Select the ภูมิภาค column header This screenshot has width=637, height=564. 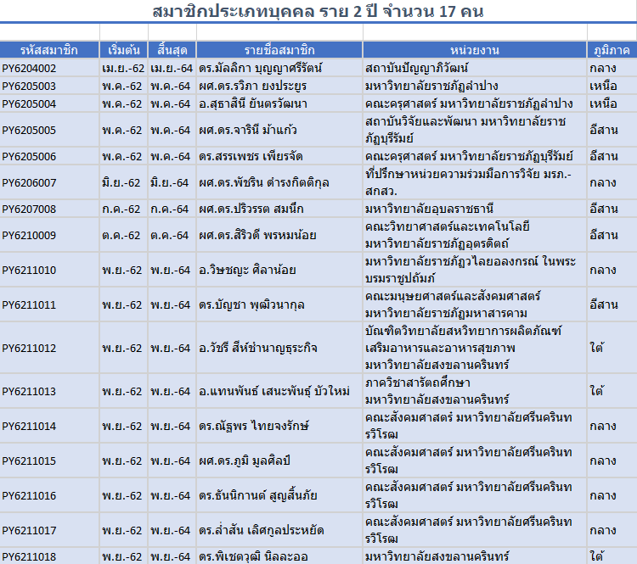612,50
